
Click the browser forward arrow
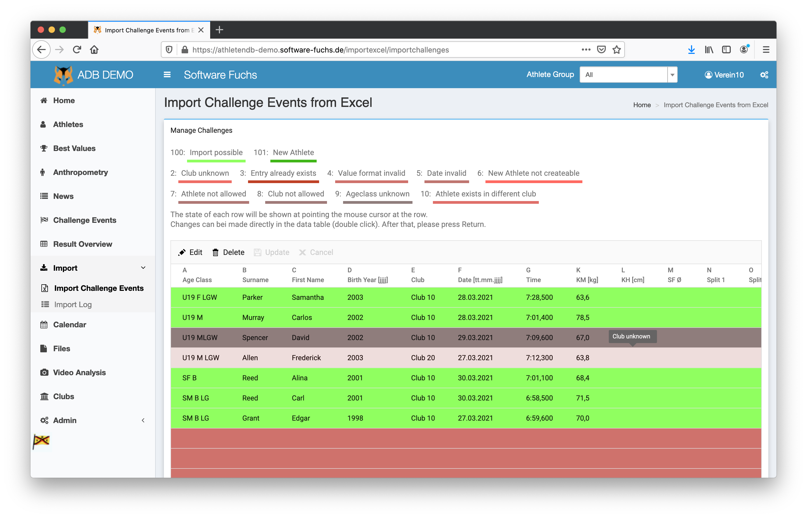(59, 50)
